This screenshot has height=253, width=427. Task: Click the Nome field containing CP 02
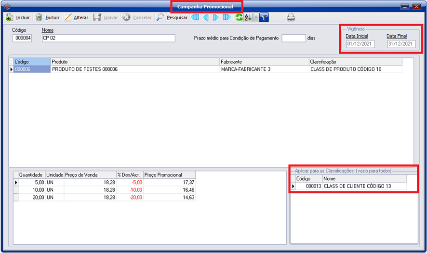(x=108, y=39)
